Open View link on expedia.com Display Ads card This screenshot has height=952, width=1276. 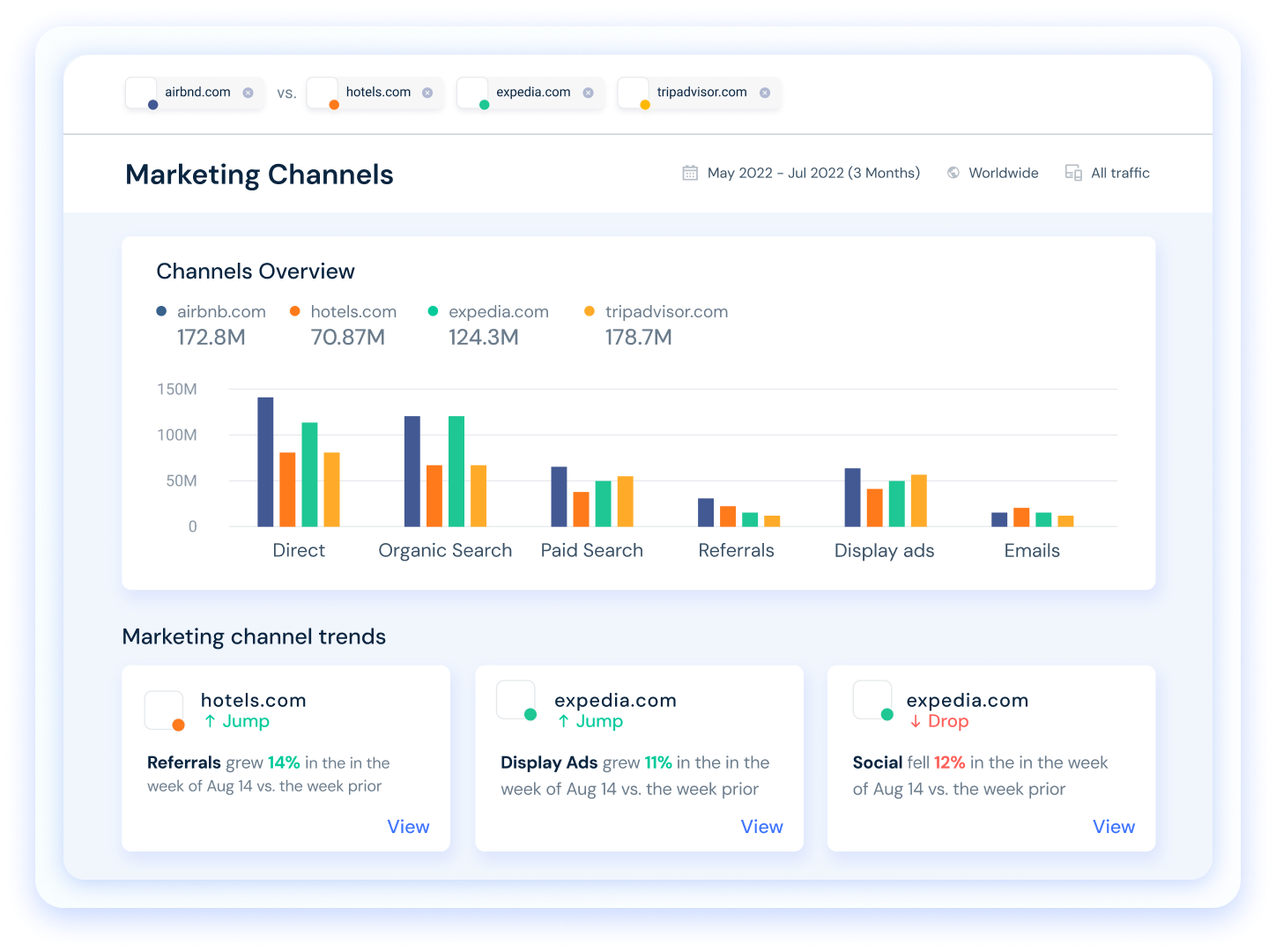click(x=761, y=827)
